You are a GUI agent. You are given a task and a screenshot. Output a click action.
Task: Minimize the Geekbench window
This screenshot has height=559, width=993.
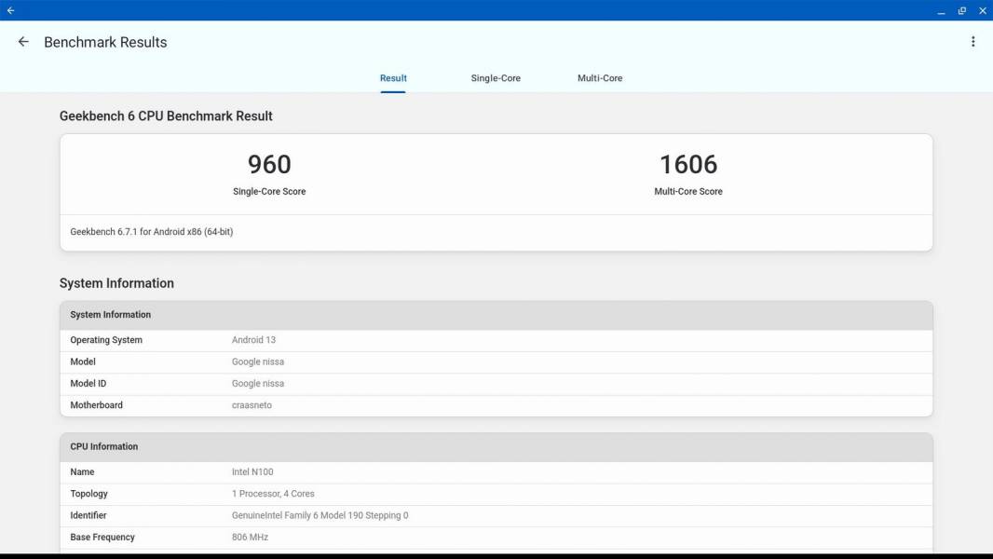pos(941,11)
